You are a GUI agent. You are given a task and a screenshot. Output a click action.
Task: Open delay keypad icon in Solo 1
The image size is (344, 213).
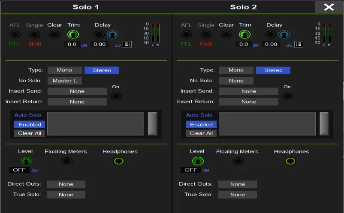point(127,44)
